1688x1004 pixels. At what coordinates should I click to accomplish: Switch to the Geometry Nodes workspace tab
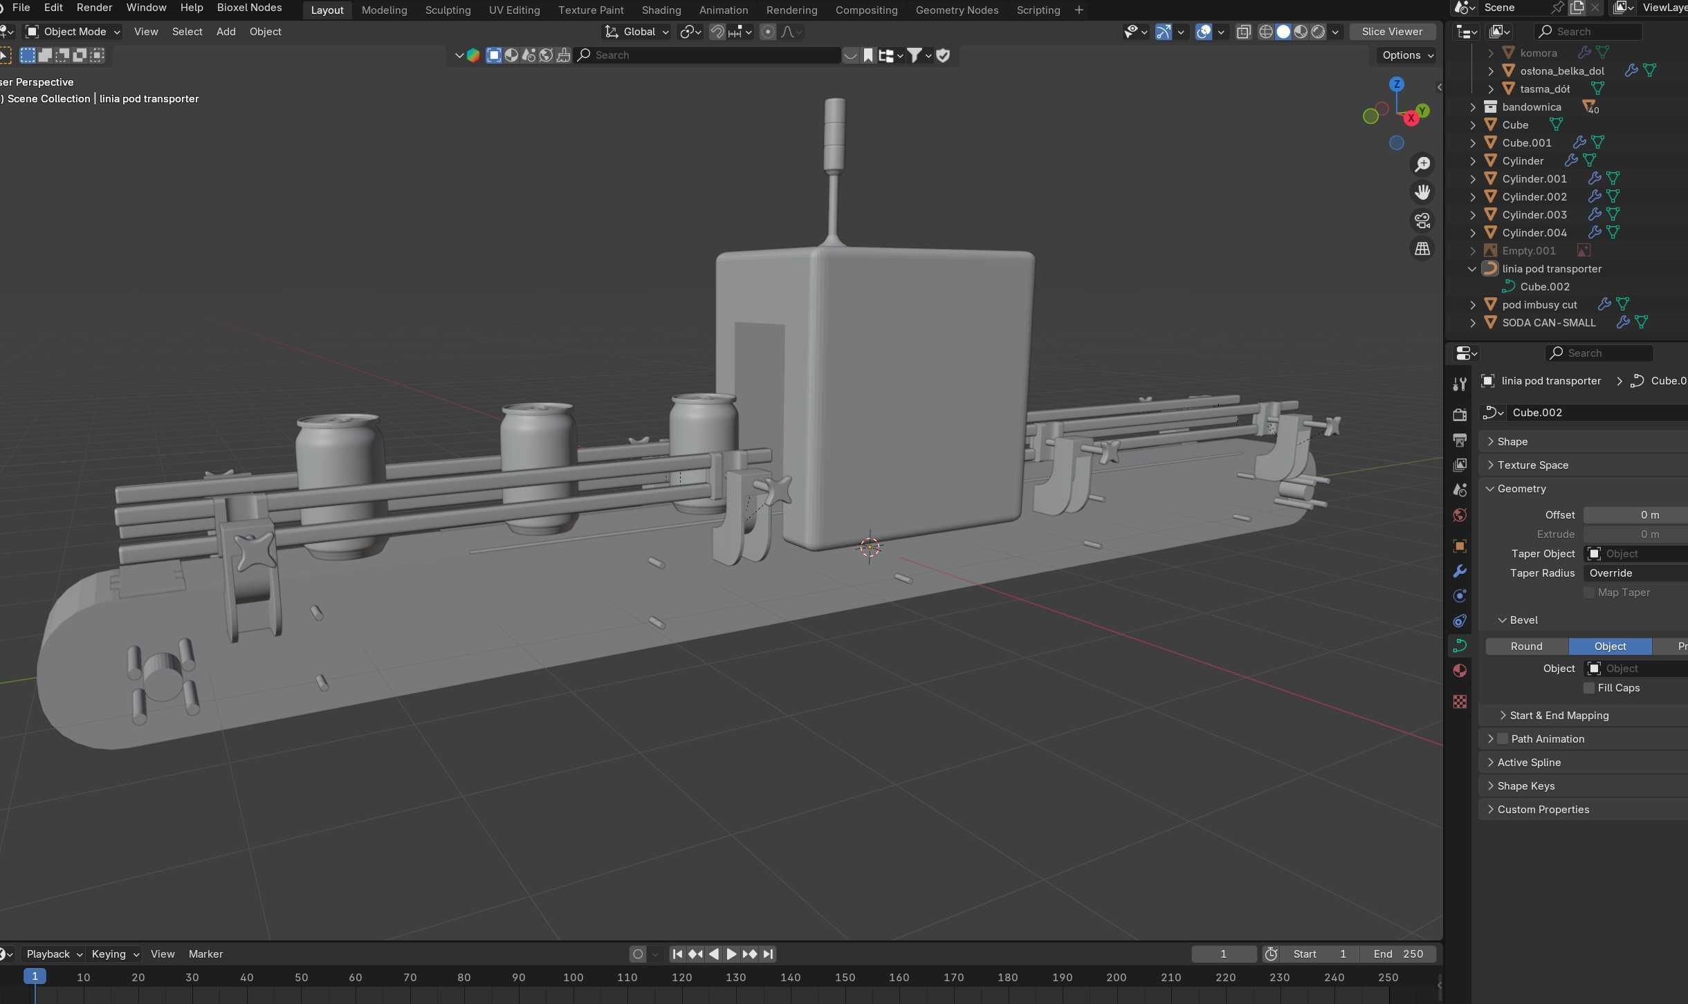[956, 10]
